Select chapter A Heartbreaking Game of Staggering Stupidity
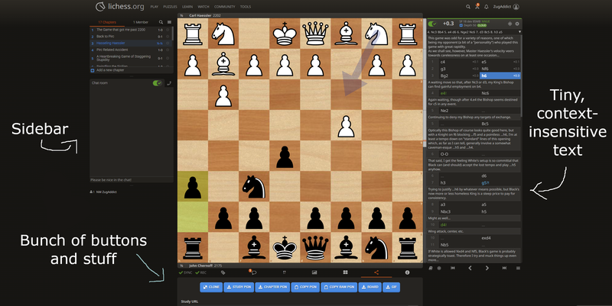The width and height of the screenshot is (612, 306). (130, 58)
